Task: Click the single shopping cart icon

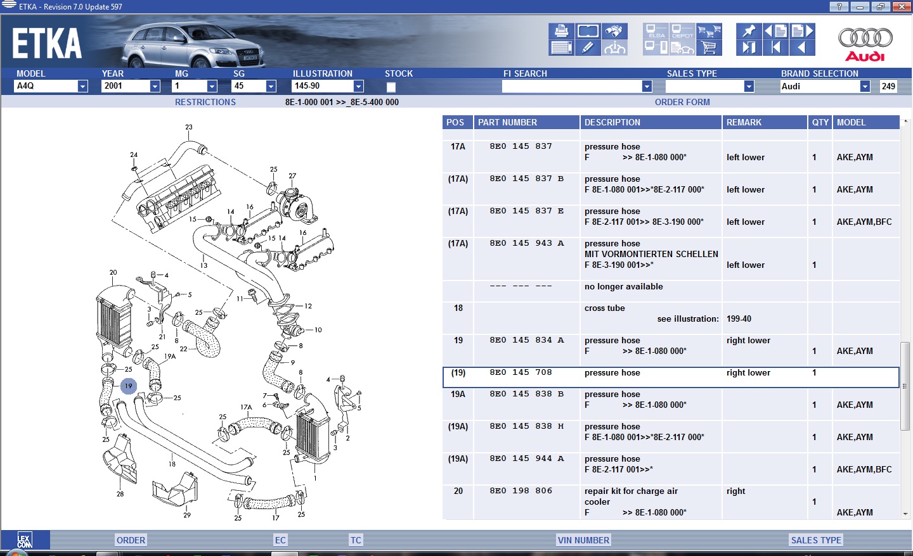Action: click(x=709, y=47)
